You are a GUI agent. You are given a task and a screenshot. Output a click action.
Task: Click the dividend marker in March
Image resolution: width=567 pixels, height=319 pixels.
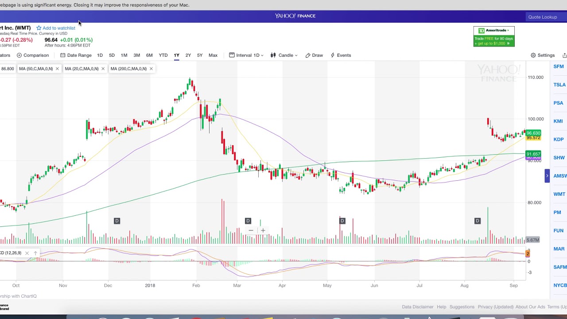point(248,221)
